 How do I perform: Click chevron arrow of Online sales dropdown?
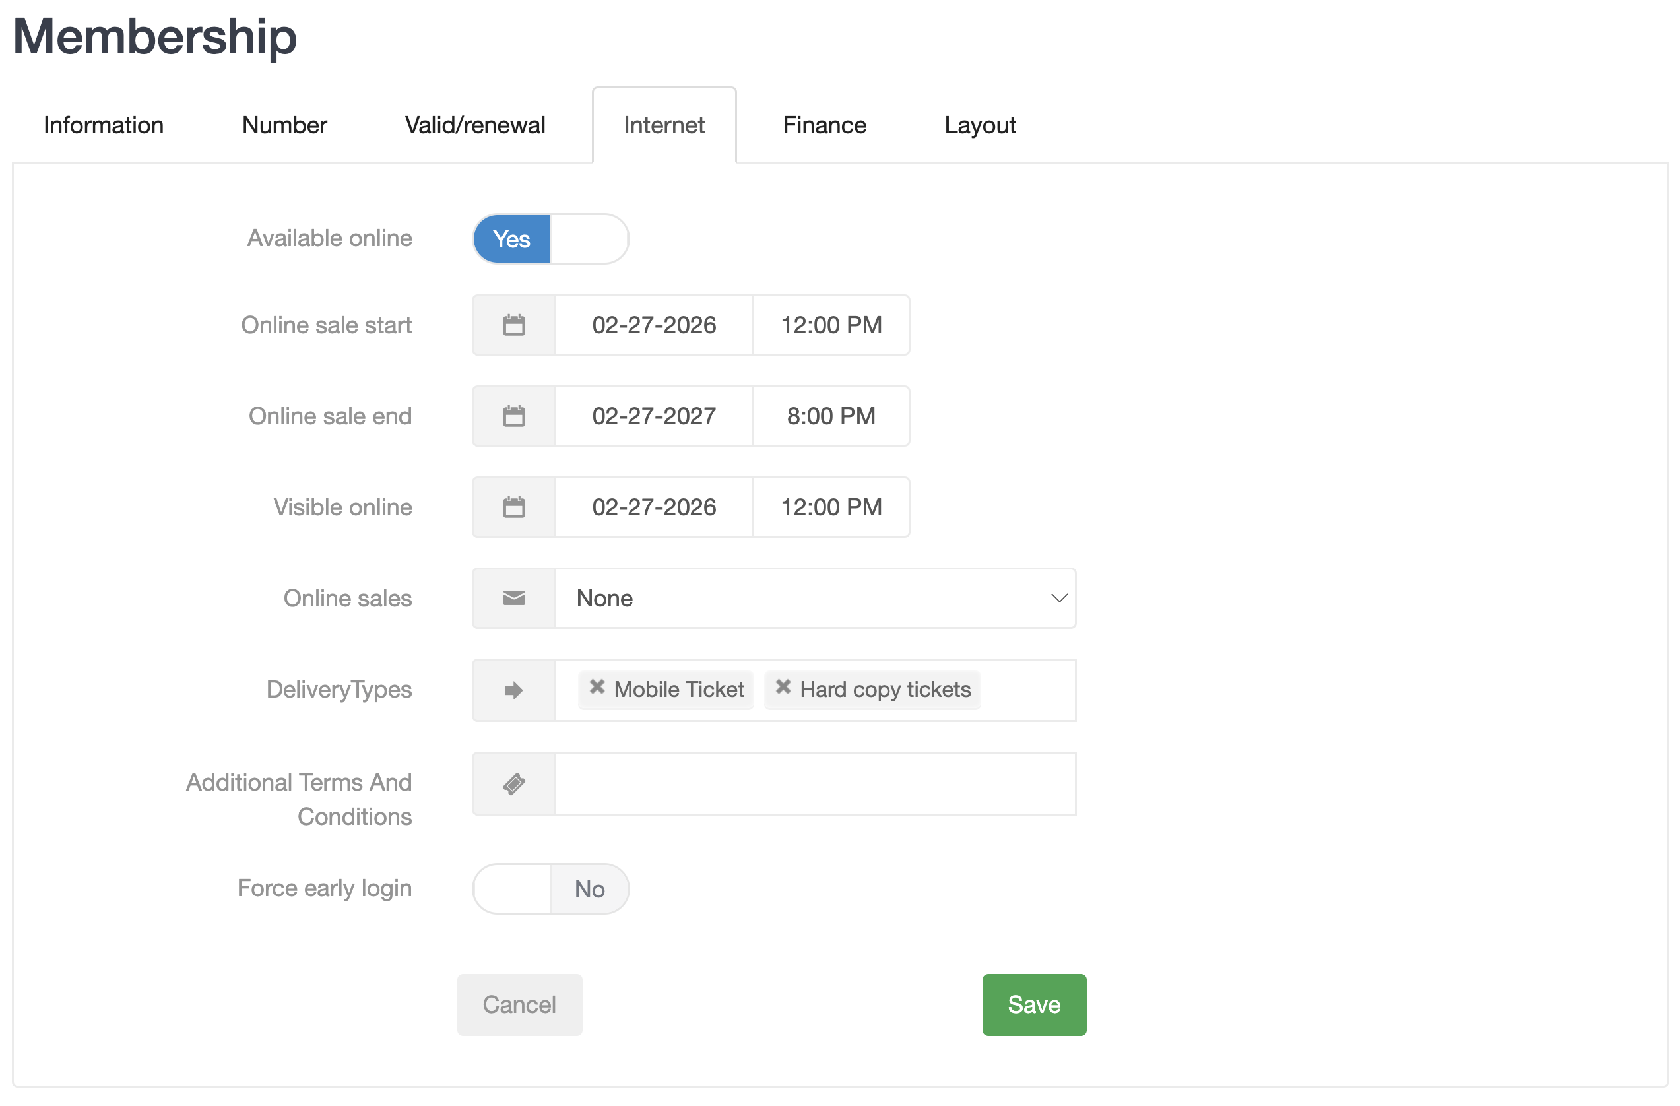pyautogui.click(x=1058, y=599)
